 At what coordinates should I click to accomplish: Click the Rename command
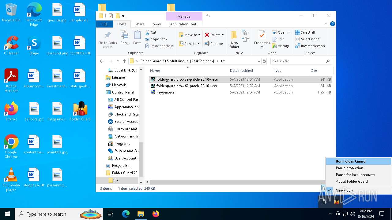(x=214, y=44)
